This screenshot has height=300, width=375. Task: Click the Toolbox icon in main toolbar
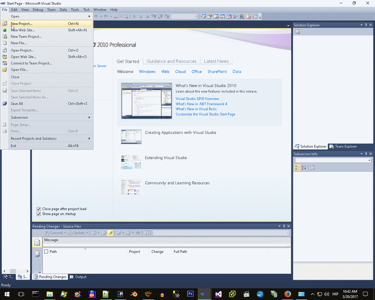pos(236,16)
